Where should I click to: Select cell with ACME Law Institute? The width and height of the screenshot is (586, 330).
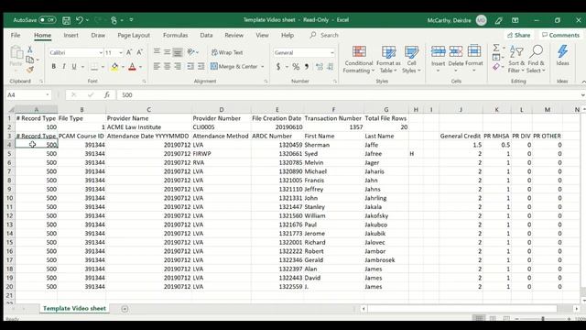click(x=148, y=127)
